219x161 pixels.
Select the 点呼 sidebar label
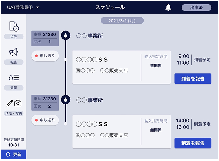tap(14, 37)
